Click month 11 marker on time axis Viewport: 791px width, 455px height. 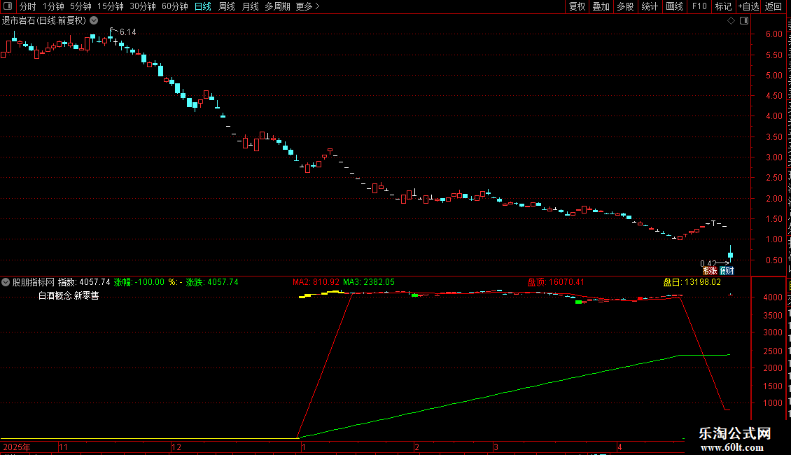click(63, 447)
